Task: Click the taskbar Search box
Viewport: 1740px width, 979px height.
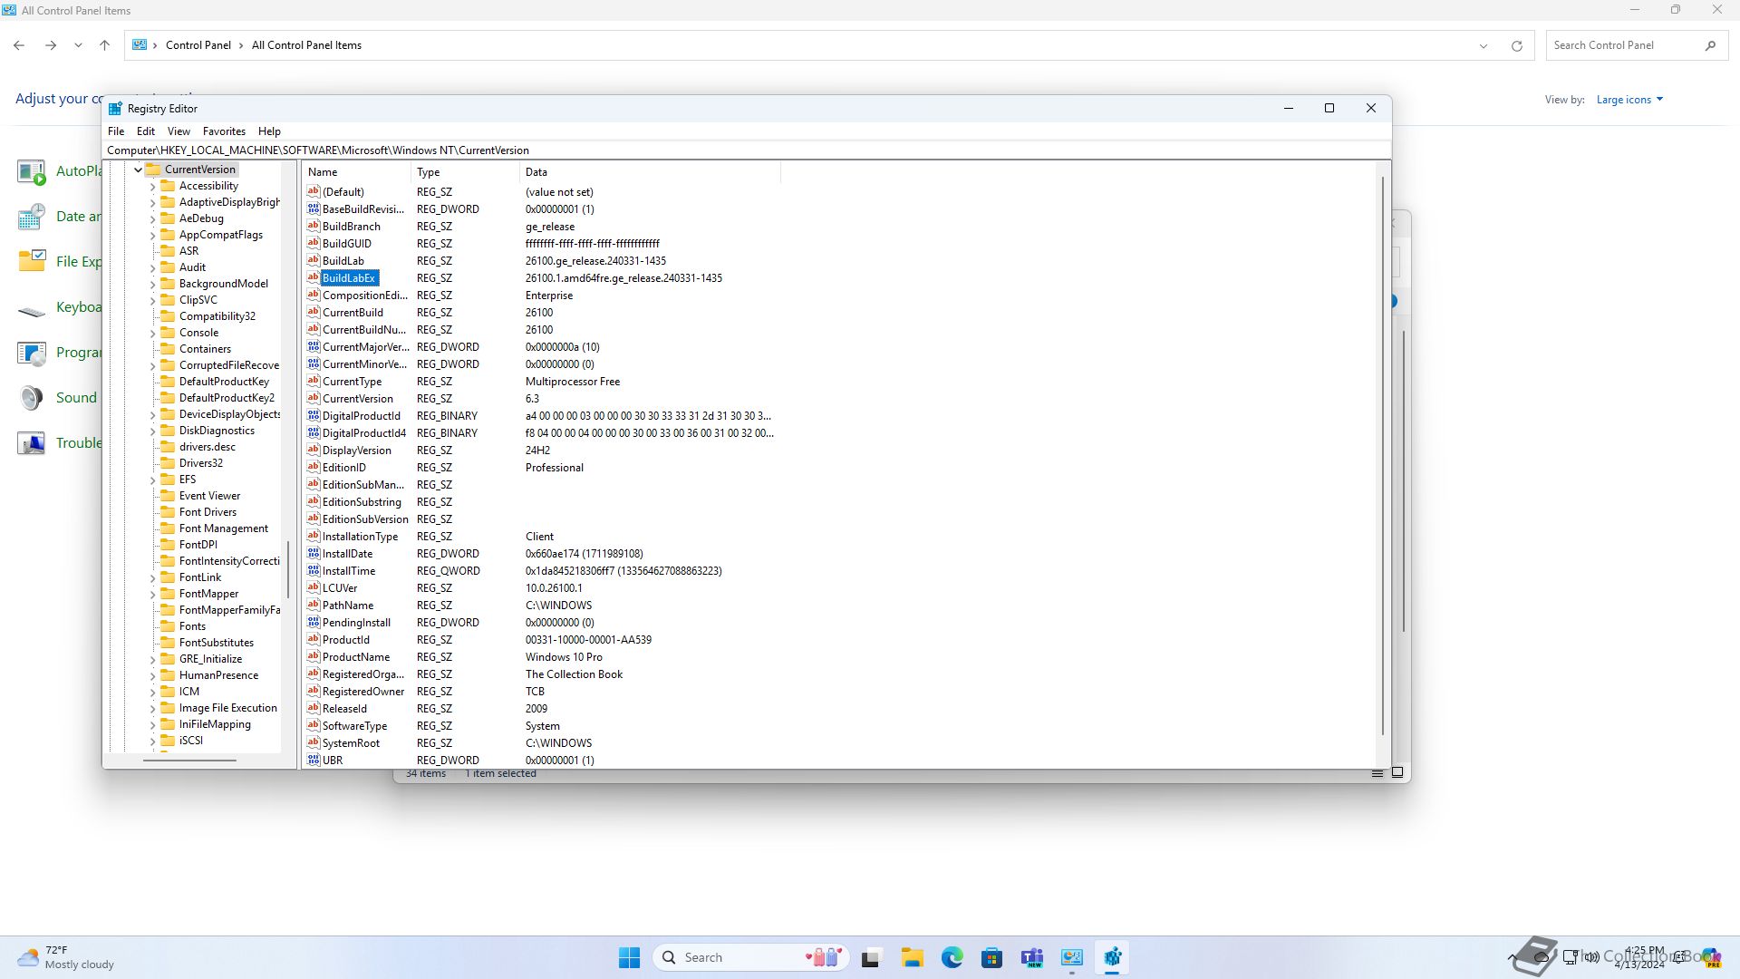Action: (x=750, y=957)
